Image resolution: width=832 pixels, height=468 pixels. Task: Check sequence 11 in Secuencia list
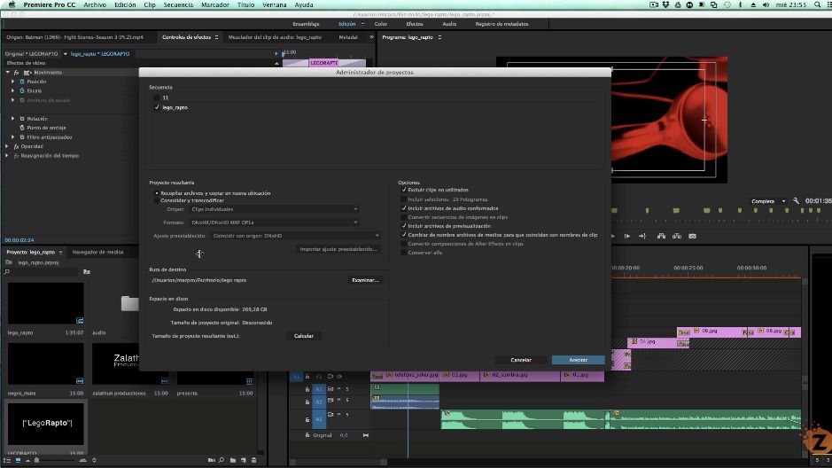157,97
